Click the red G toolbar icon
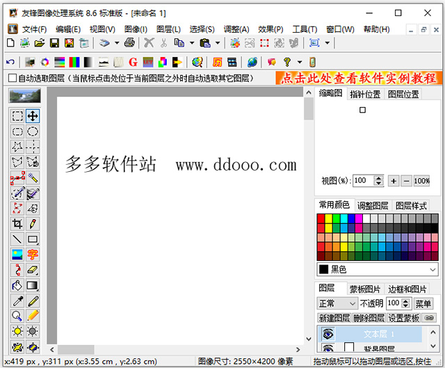This screenshot has height=368, width=445. click(133, 62)
